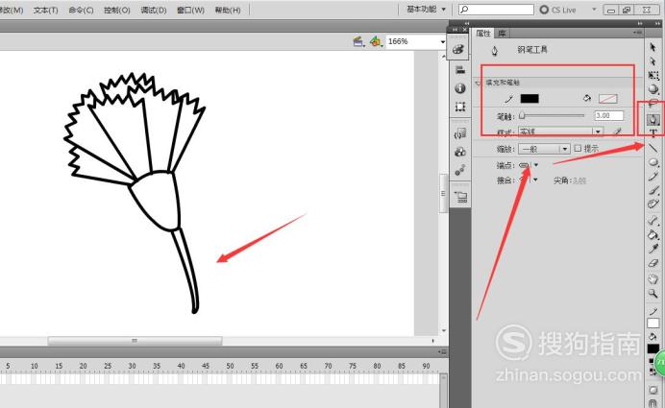Open the 帮助(H) menu
This screenshot has height=408, width=665.
click(228, 10)
